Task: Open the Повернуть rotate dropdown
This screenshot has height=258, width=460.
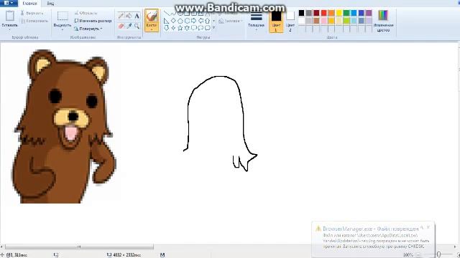Action: 88,29
